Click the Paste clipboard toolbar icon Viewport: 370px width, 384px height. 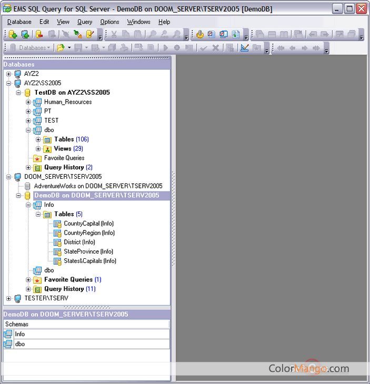click(x=138, y=34)
